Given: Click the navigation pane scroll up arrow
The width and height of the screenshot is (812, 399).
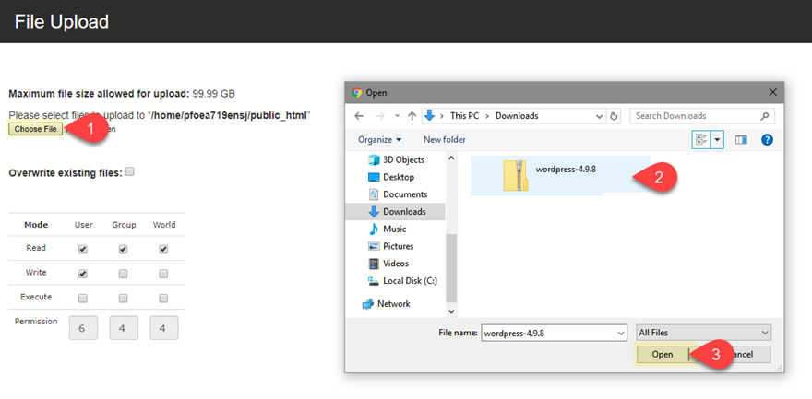Looking at the screenshot, I should 451,158.
